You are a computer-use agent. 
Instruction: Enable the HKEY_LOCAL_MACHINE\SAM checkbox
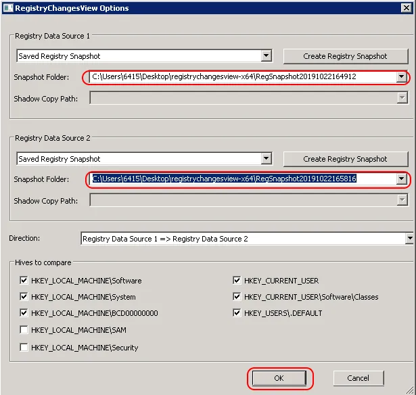pyautogui.click(x=24, y=330)
